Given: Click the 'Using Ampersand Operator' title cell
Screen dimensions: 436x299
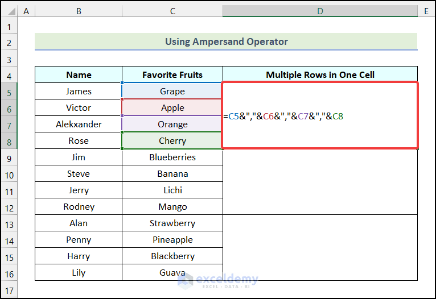Looking at the screenshot, I should coord(226,41).
